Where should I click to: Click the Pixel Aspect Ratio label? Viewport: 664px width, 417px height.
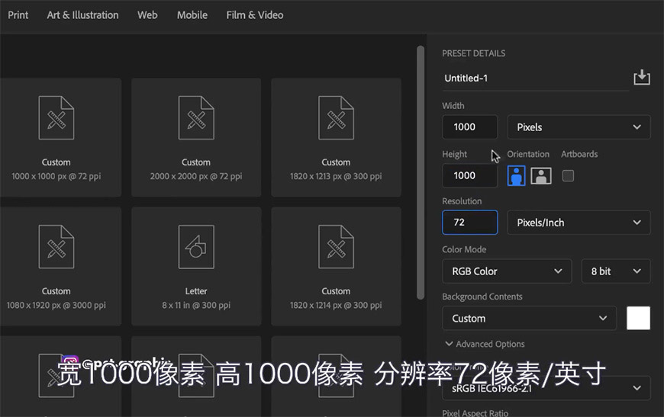(475, 412)
